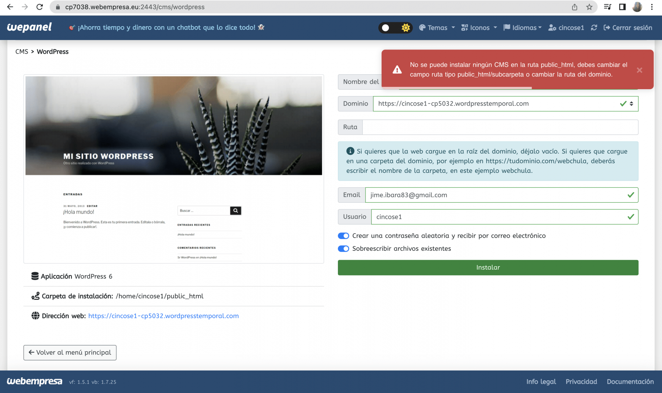Click the database icon beside Aplicación

pyautogui.click(x=35, y=276)
